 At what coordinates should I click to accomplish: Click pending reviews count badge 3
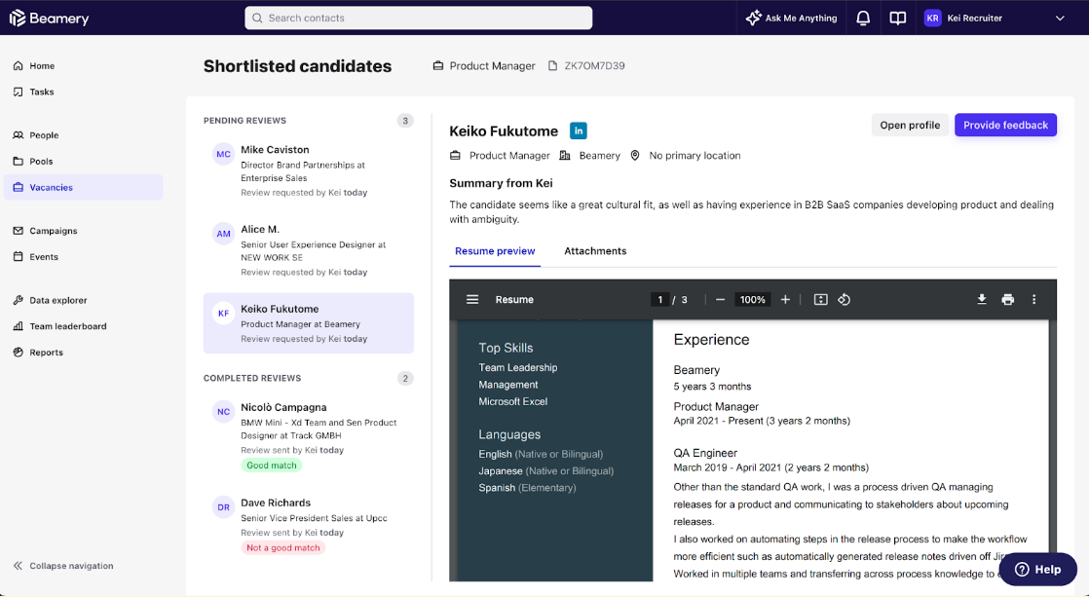pyautogui.click(x=405, y=121)
